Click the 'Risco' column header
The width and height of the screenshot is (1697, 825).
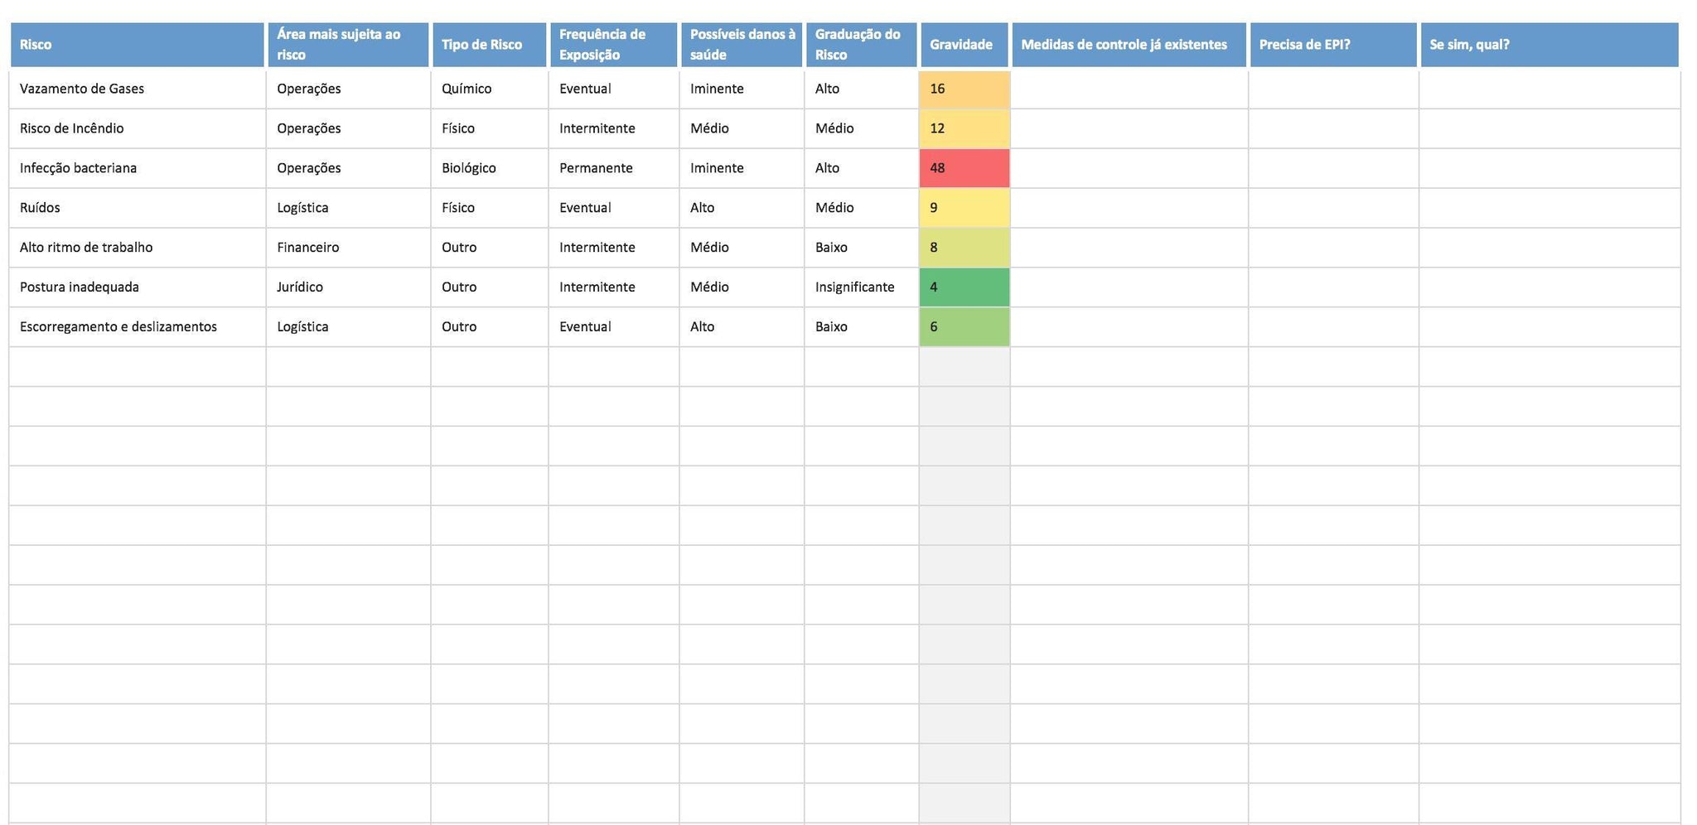137,45
